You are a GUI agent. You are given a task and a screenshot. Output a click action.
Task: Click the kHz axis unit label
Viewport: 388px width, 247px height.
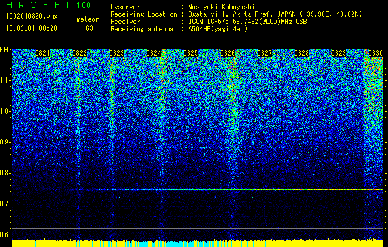pyautogui.click(x=6, y=51)
